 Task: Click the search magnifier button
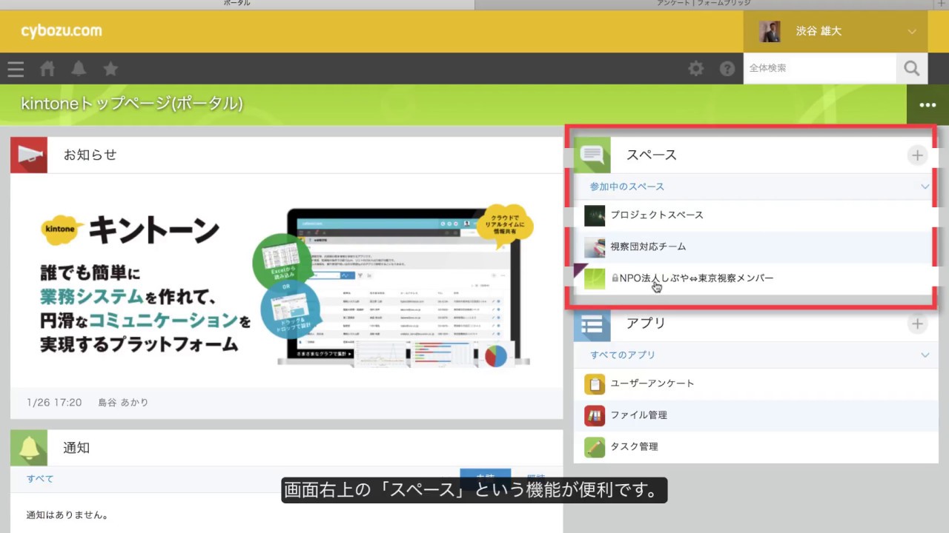tap(912, 69)
